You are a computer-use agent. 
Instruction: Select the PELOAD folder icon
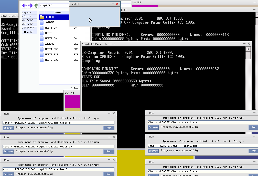(42, 17)
